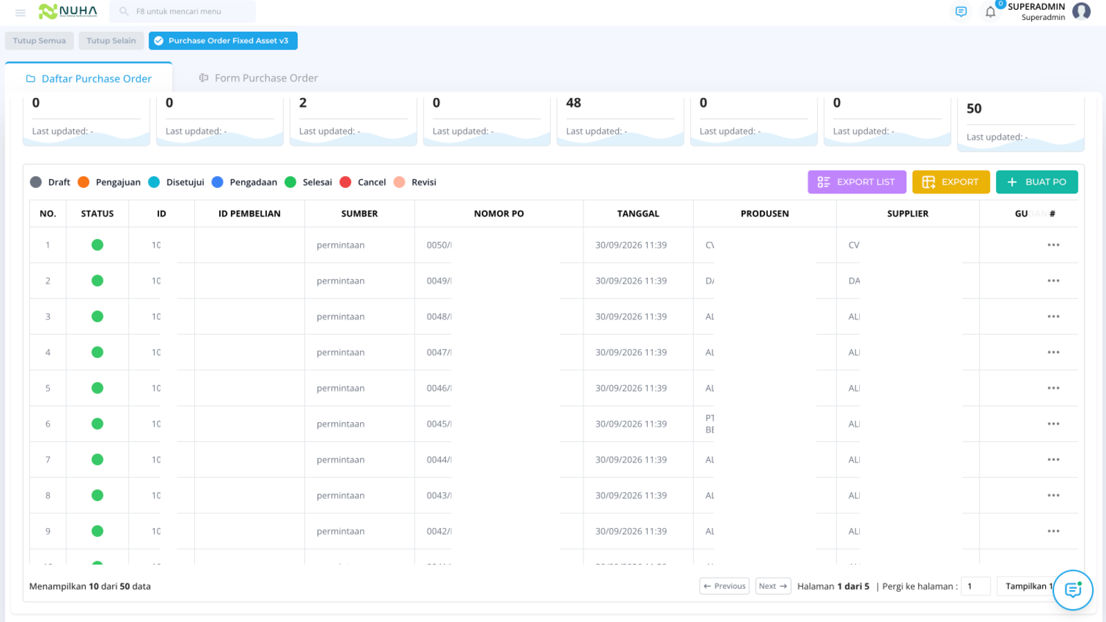Image resolution: width=1106 pixels, height=622 pixels.
Task: Switch to Form Purchase Order tab
Action: tap(259, 78)
